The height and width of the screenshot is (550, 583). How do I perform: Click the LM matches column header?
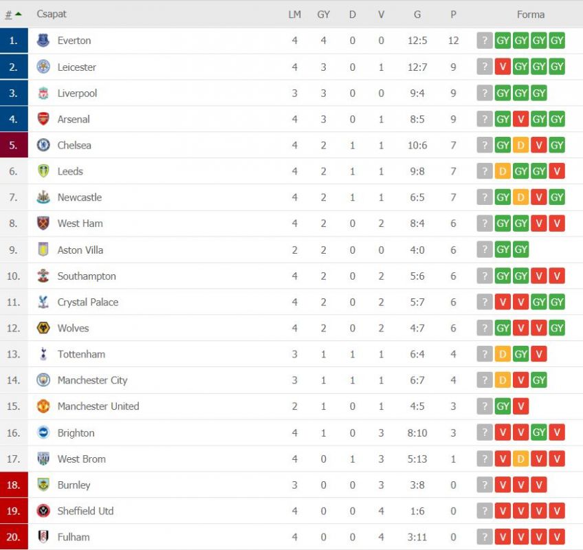(x=294, y=14)
